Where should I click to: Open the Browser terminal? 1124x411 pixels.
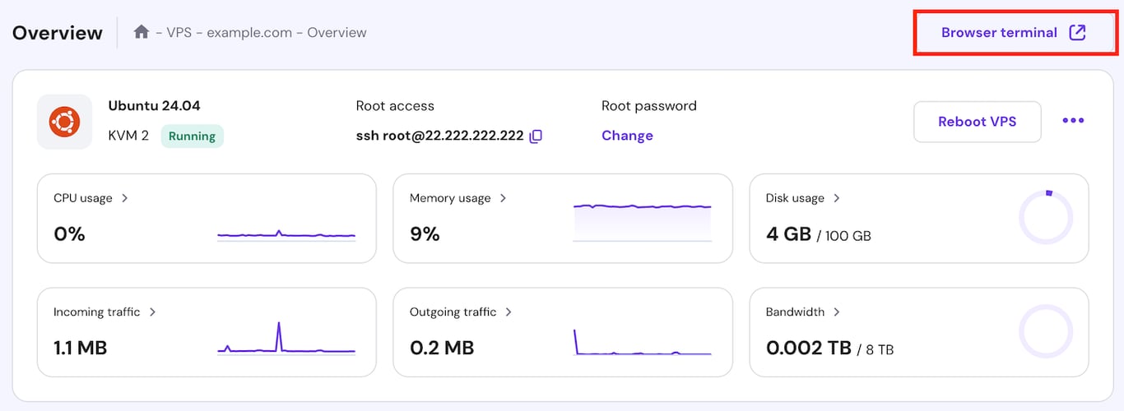pos(999,33)
